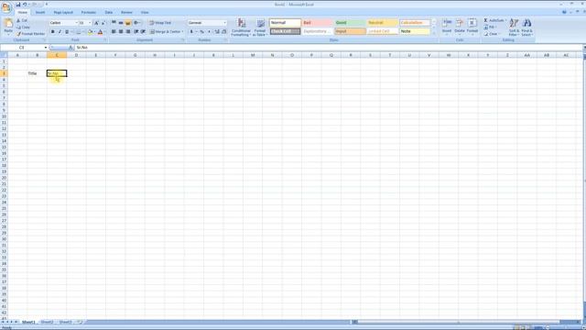Click the Decrease Decimal icon
The image size is (586, 330).
pos(223,32)
